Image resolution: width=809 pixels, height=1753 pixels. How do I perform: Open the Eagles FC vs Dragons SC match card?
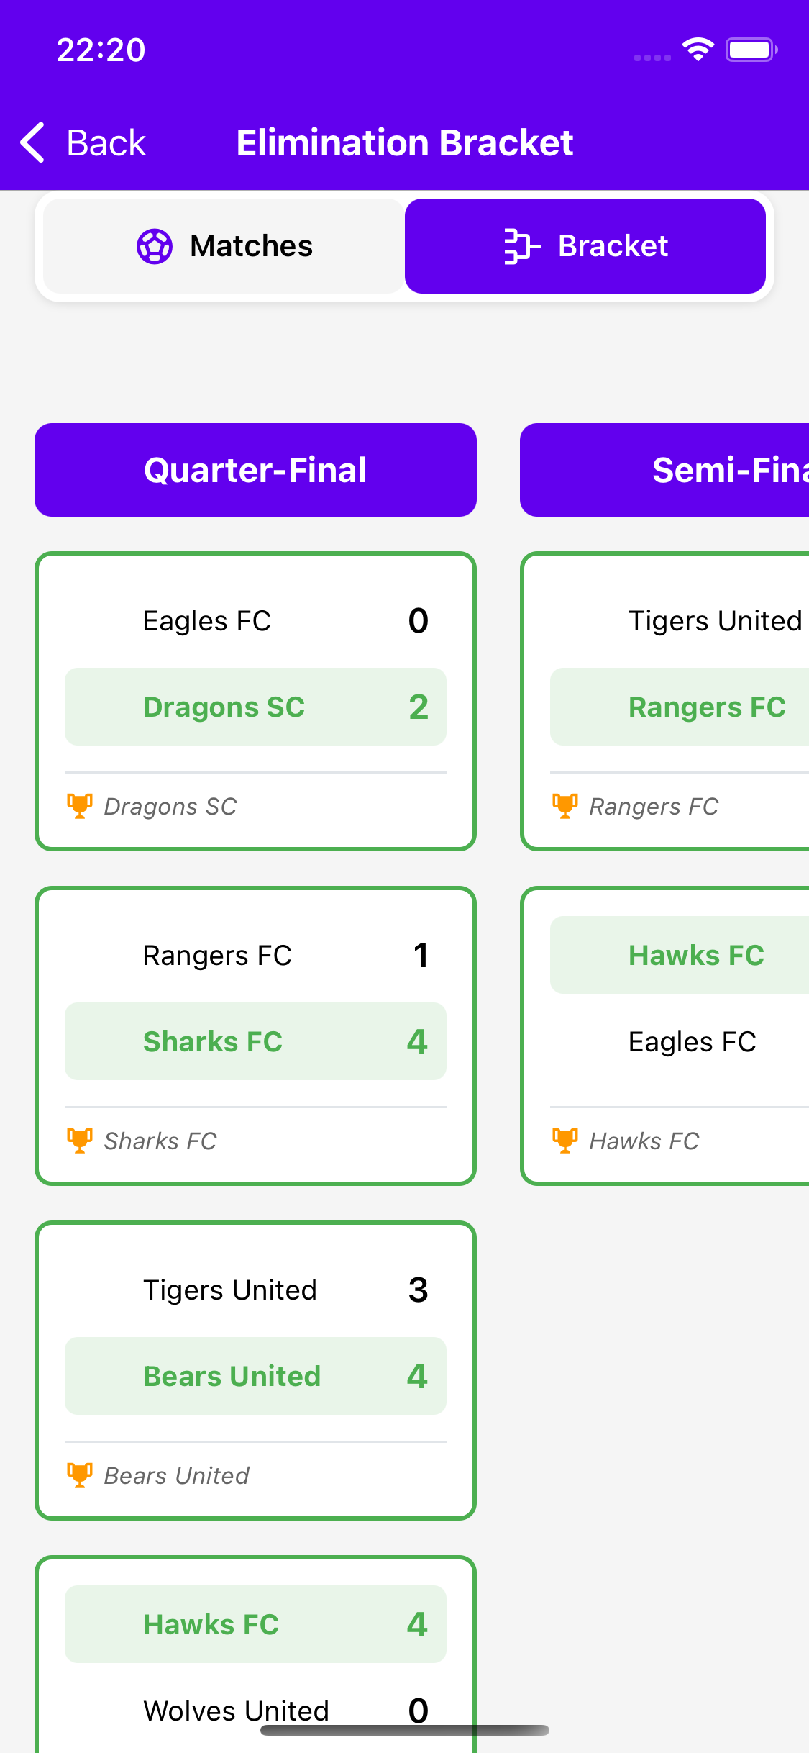point(255,699)
